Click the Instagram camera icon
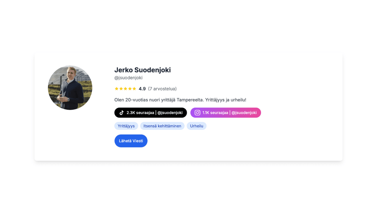 click(197, 112)
